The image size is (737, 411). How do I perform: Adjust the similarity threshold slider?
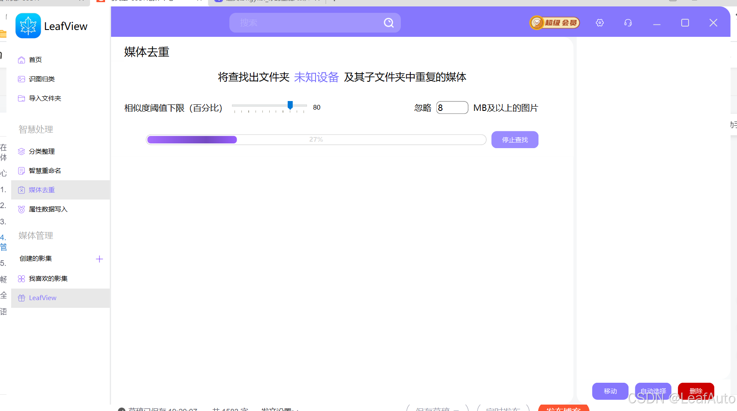290,105
